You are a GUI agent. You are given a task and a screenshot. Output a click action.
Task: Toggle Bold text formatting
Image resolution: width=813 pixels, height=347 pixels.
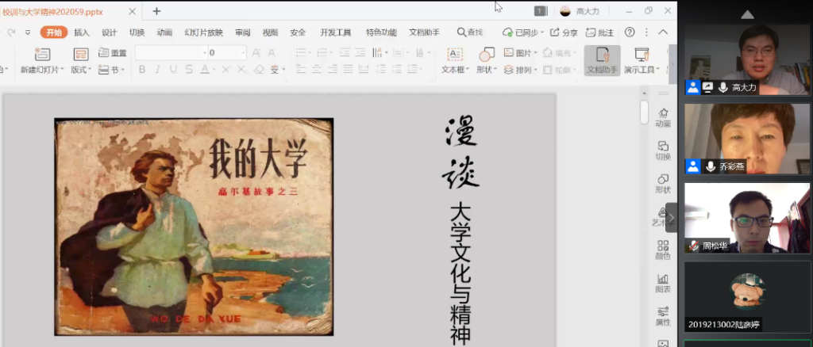pyautogui.click(x=142, y=70)
